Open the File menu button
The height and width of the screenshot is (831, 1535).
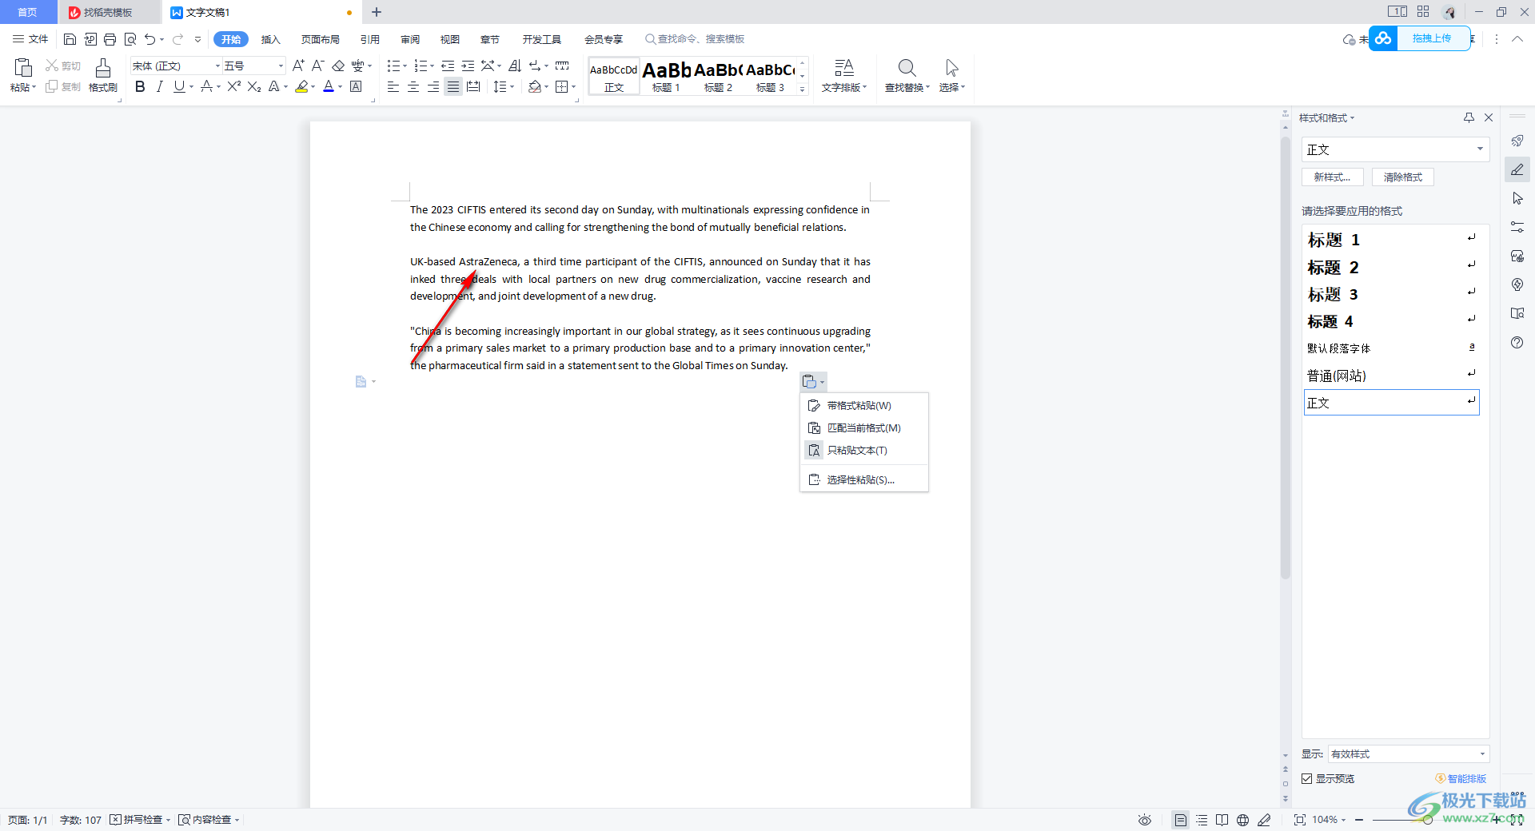click(x=30, y=39)
